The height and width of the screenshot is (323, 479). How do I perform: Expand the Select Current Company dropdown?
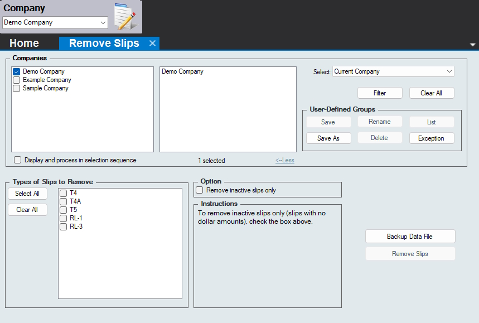[x=393, y=71]
